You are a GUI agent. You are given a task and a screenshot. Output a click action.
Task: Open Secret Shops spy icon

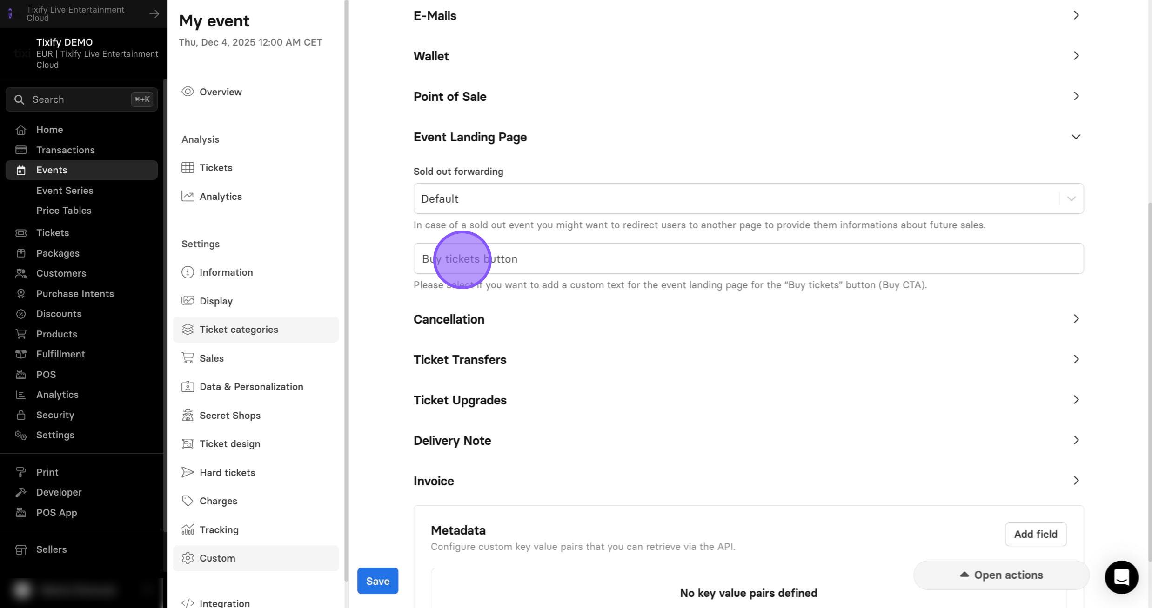(x=188, y=415)
